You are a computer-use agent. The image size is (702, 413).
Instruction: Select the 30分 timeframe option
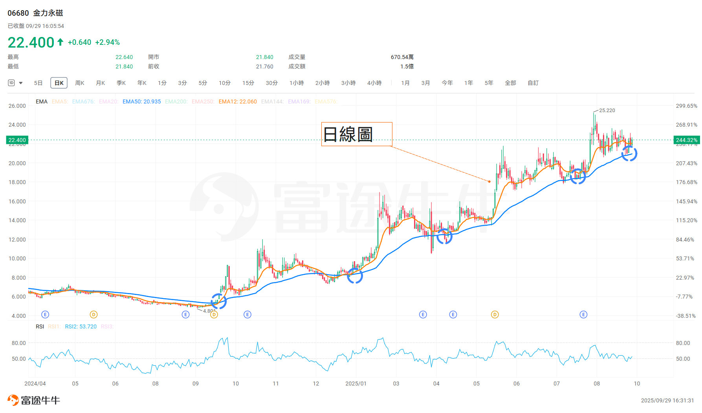point(271,83)
